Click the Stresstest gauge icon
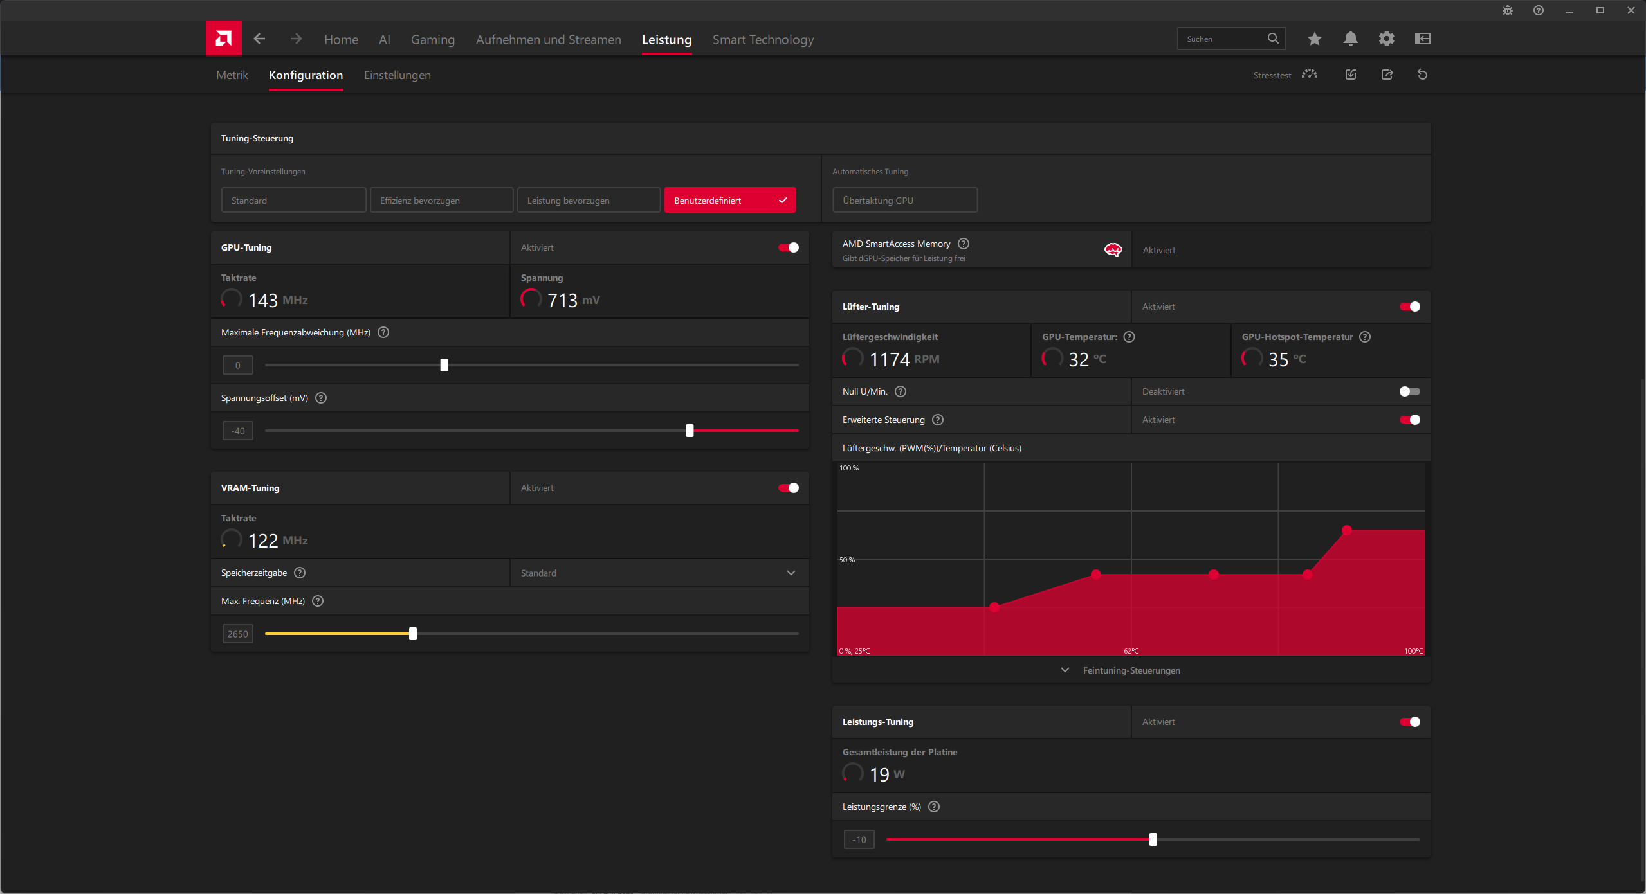The height and width of the screenshot is (894, 1646). tap(1309, 75)
